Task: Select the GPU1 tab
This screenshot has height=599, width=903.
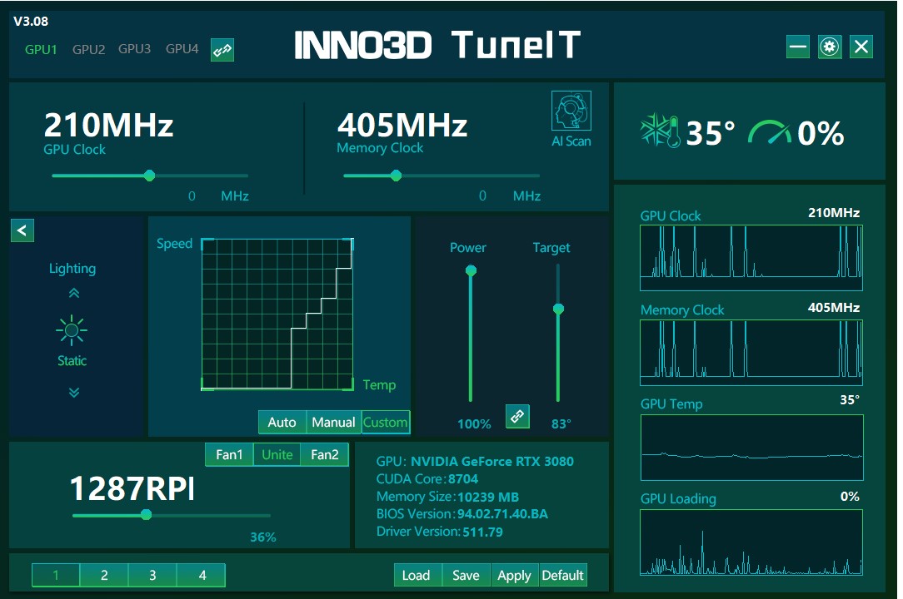Action: (41, 49)
